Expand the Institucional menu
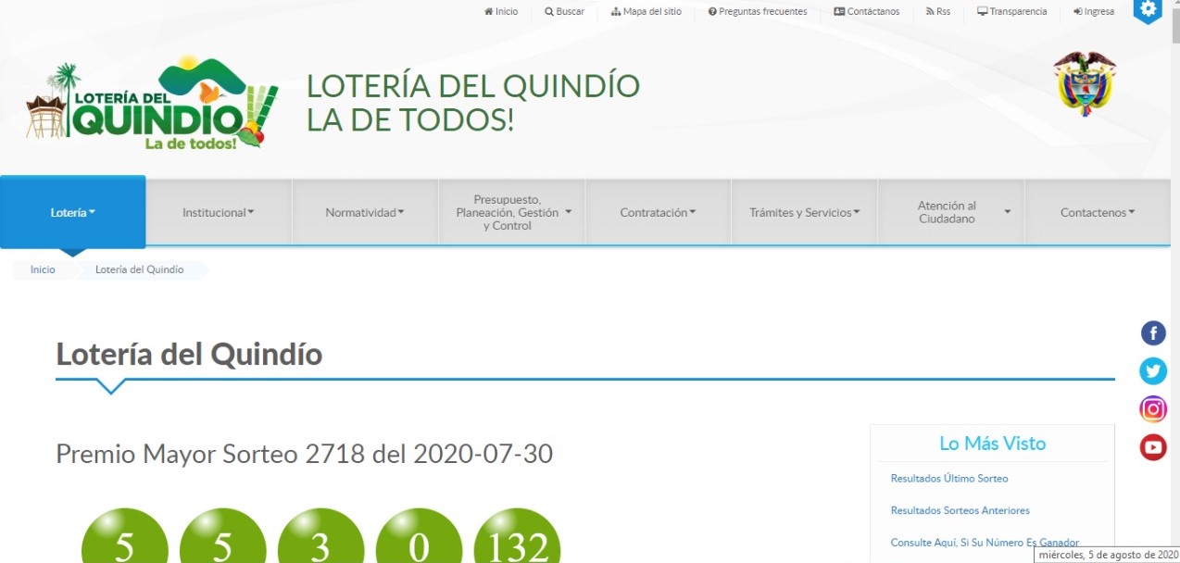 [x=219, y=212]
